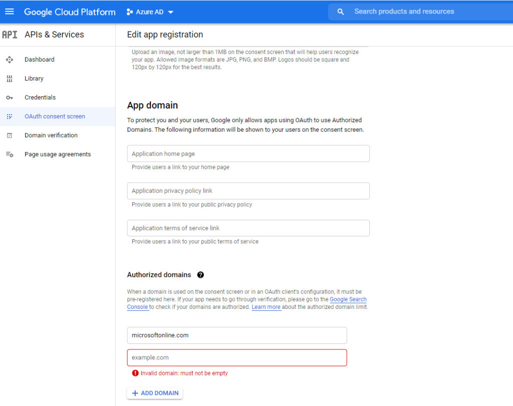Open the APIs & Services heading

(x=54, y=35)
